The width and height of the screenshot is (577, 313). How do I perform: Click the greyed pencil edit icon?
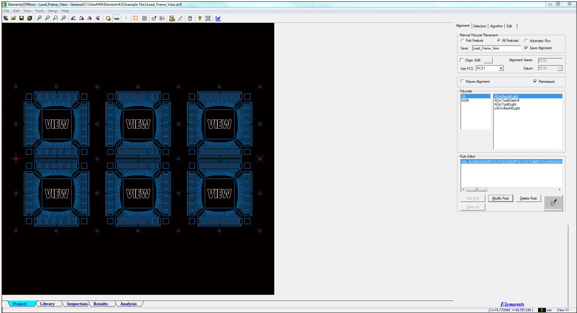(x=180, y=18)
